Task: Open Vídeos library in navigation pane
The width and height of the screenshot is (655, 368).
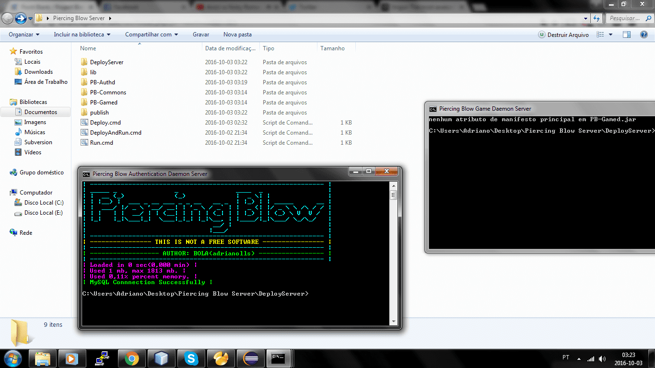Action: click(33, 152)
